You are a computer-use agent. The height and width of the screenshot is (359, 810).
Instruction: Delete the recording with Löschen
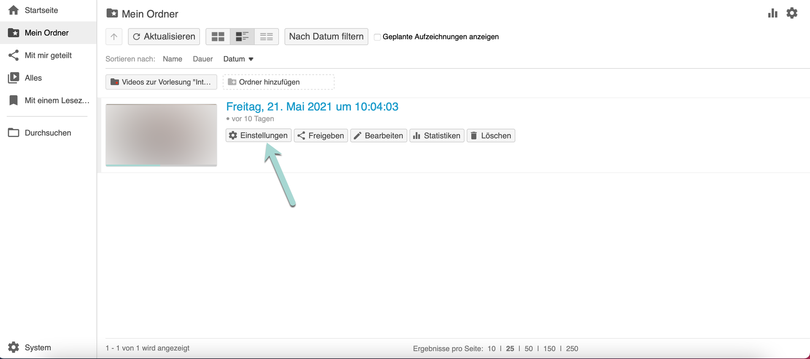(491, 135)
